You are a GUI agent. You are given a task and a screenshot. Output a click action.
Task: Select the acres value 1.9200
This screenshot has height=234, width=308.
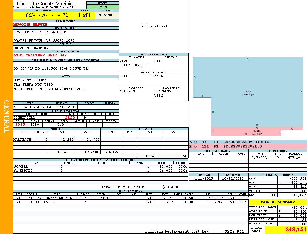[x=106, y=15]
